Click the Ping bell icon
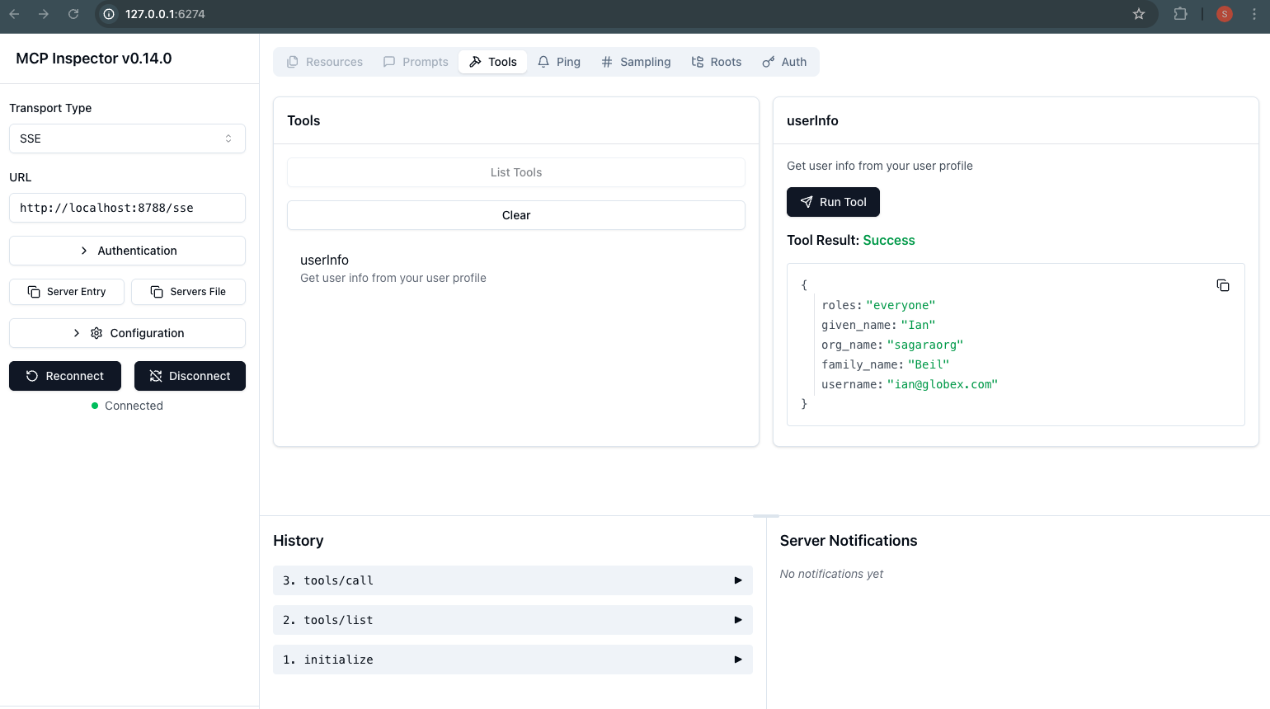Image resolution: width=1270 pixels, height=709 pixels. [x=543, y=62]
